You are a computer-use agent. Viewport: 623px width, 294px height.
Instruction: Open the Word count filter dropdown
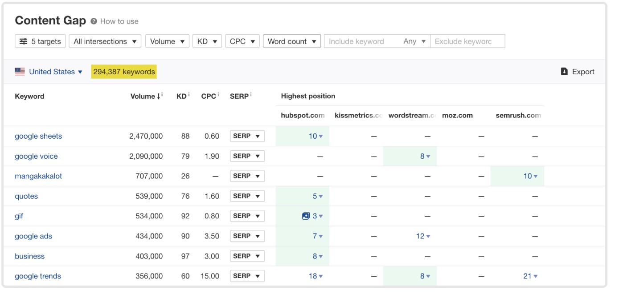(x=292, y=41)
